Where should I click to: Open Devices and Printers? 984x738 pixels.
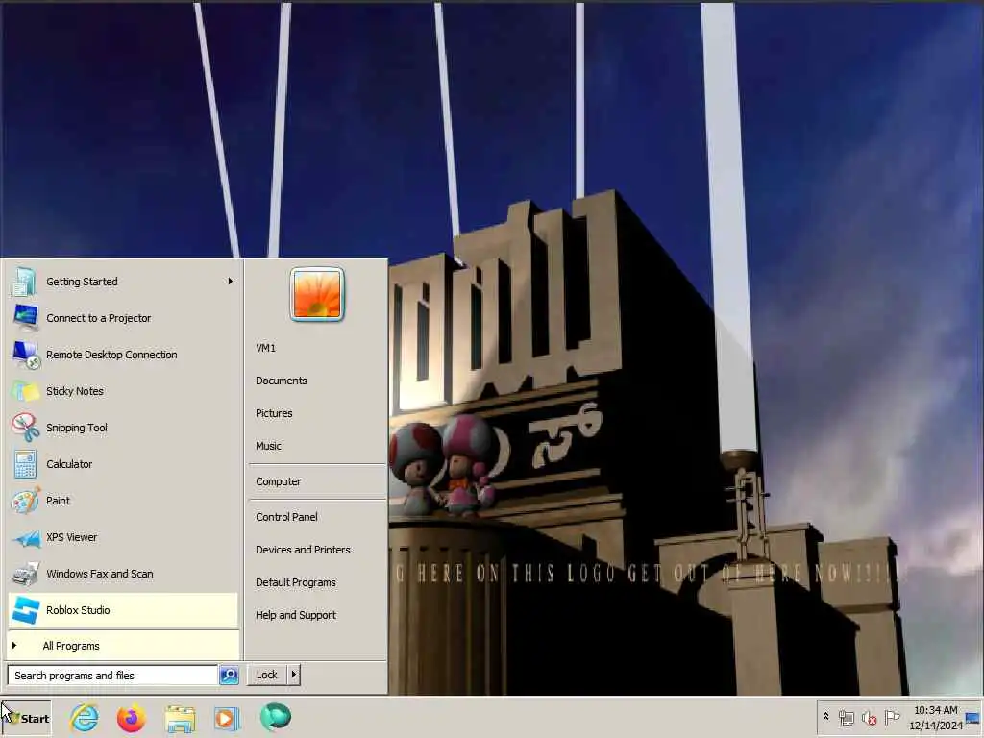303,549
